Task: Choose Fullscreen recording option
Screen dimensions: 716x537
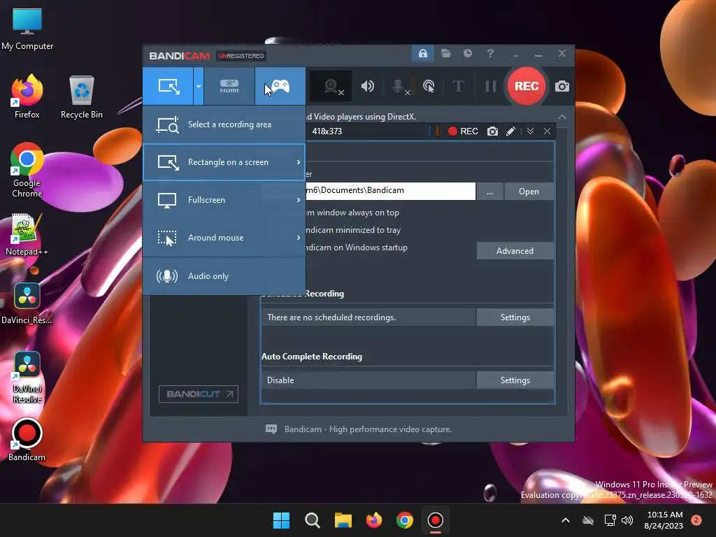Action: pyautogui.click(x=224, y=200)
